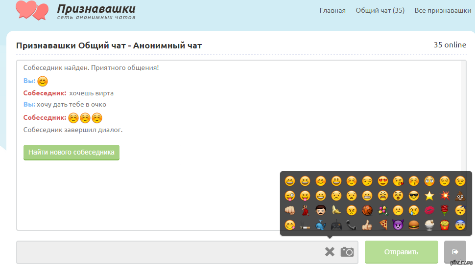Click the exit chat arrow button
The image size is (475, 268).
click(455, 252)
